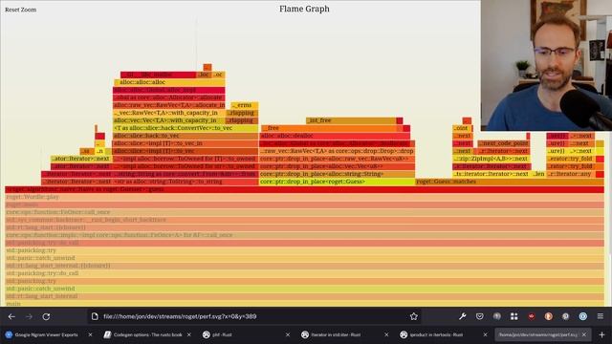The image size is (612, 344).
Task: Switch to the Codegen options rustc book tab
Action: (147, 334)
